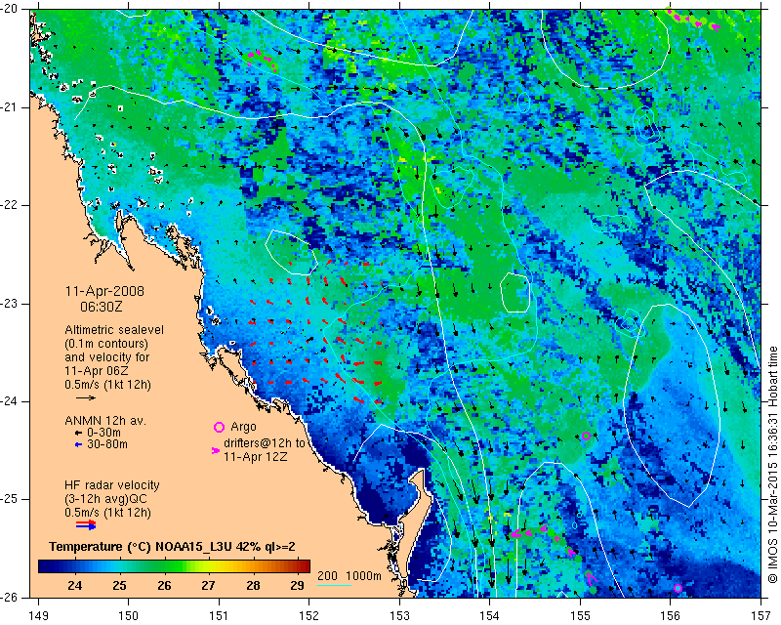Click the latitude axis label '-24'

(9, 401)
